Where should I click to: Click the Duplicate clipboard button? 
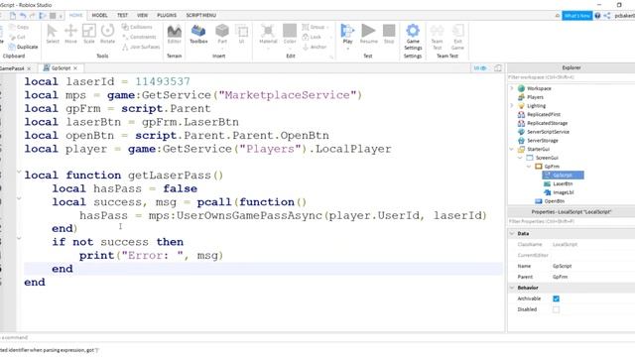[x=24, y=47]
